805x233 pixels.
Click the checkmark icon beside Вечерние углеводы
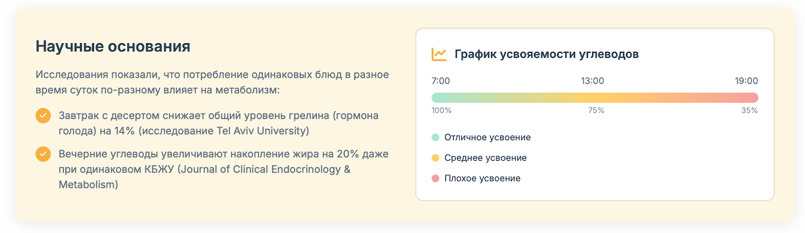pos(43,154)
